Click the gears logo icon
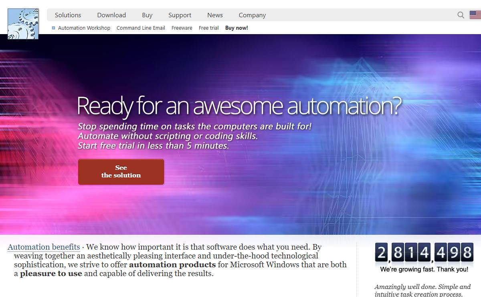481x297 pixels. tap(23, 24)
